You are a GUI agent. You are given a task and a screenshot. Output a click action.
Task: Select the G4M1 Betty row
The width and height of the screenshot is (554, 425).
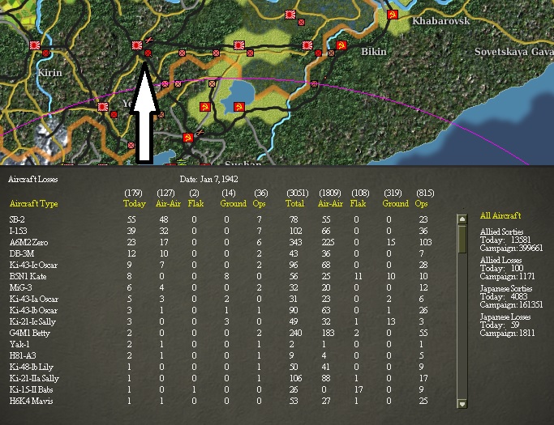pyautogui.click(x=219, y=333)
